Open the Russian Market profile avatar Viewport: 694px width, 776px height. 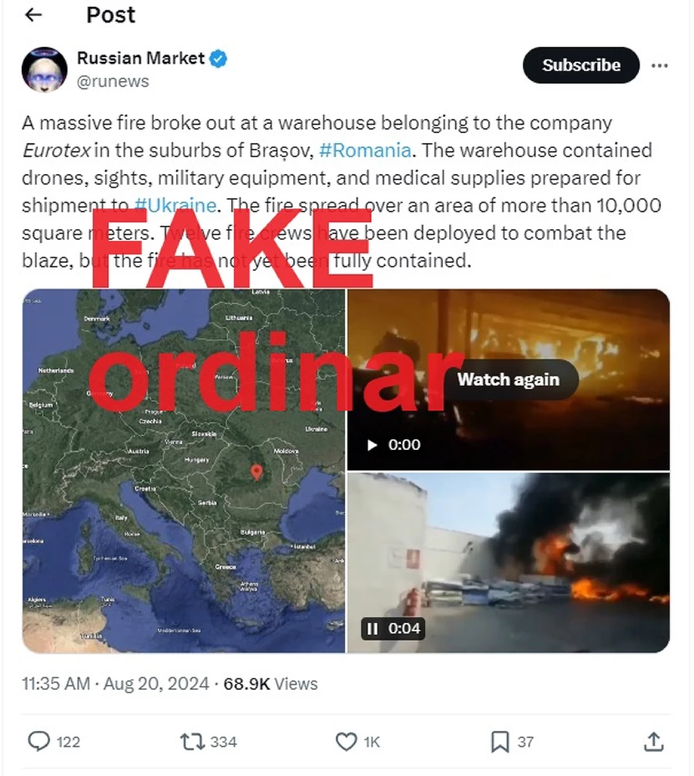pos(45,69)
